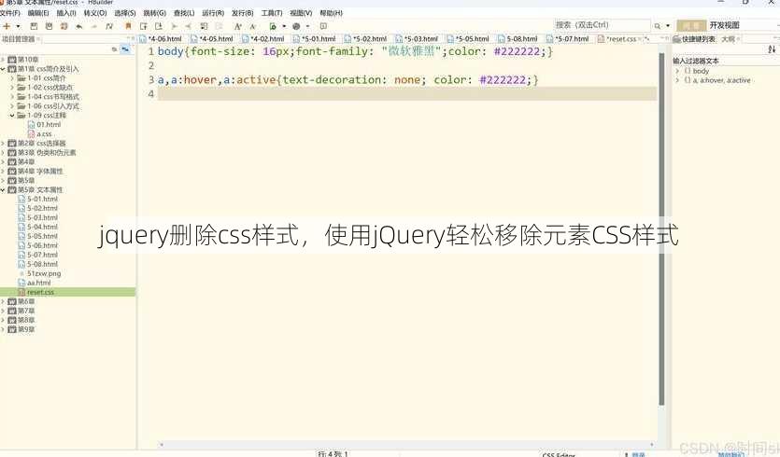Click the search box labeled 搜索(双击Ctrl)
The height and width of the screenshot is (457, 780).
[x=602, y=25]
